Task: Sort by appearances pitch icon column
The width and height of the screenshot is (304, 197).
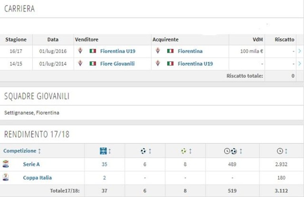Action: click(105, 151)
